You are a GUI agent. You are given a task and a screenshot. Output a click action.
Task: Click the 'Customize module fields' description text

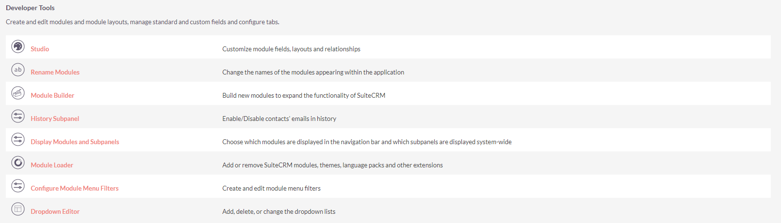(291, 49)
